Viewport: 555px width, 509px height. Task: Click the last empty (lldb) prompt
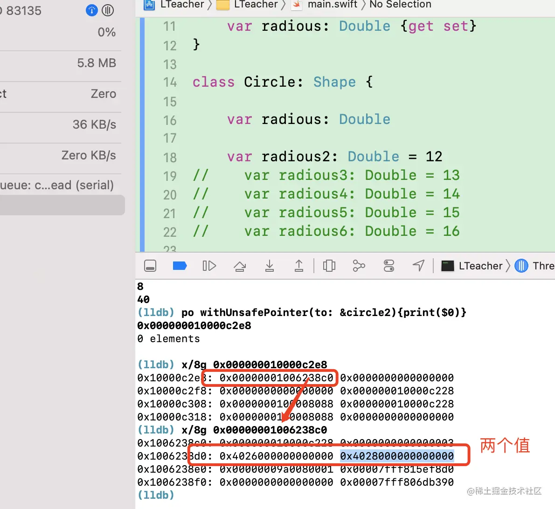156,495
